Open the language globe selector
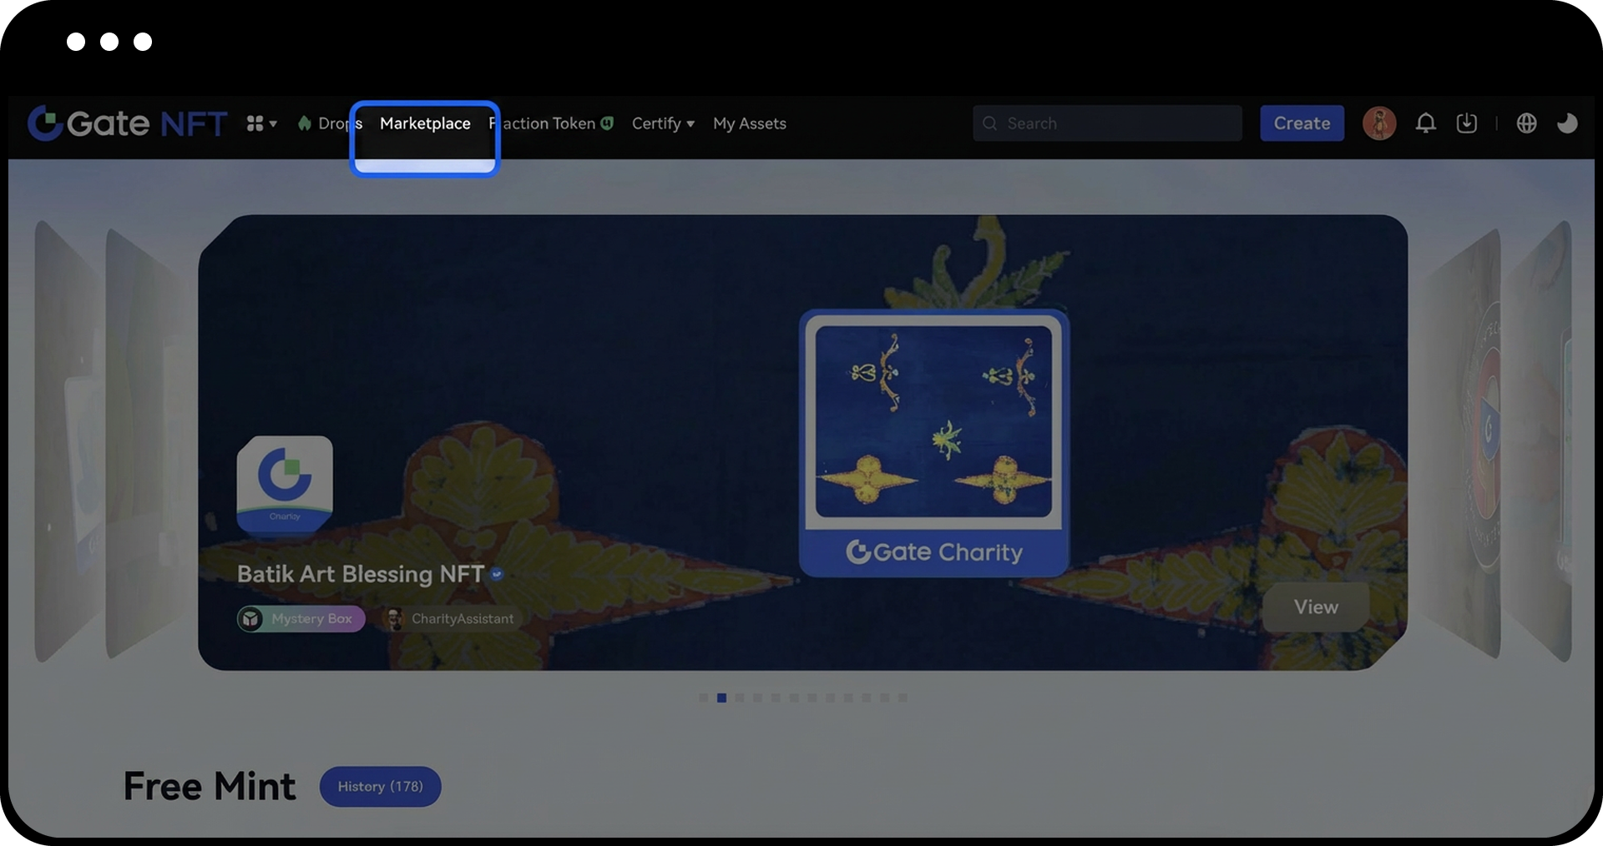The width and height of the screenshot is (1603, 846). (1526, 123)
